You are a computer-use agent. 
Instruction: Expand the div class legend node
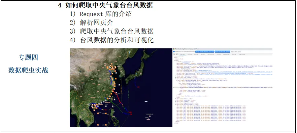click(175, 102)
